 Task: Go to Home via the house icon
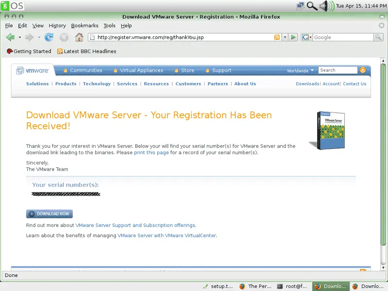(x=79, y=37)
